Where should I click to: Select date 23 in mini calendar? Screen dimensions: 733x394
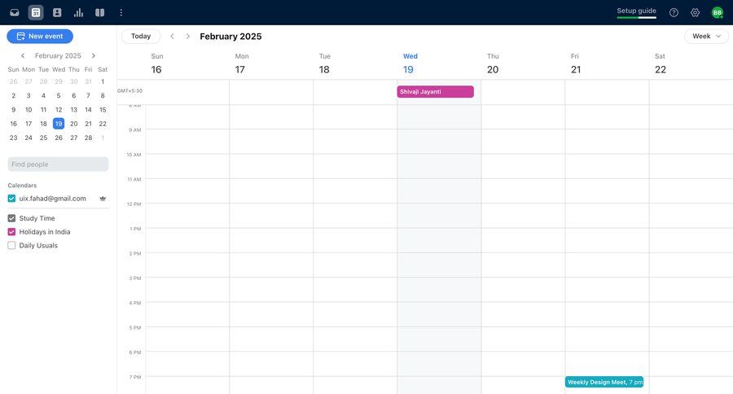click(x=14, y=138)
